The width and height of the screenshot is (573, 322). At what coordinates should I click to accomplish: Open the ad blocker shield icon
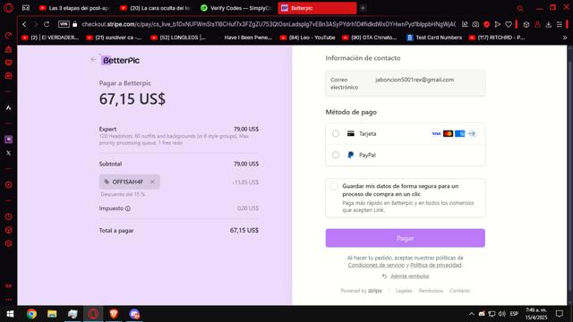tap(486, 24)
